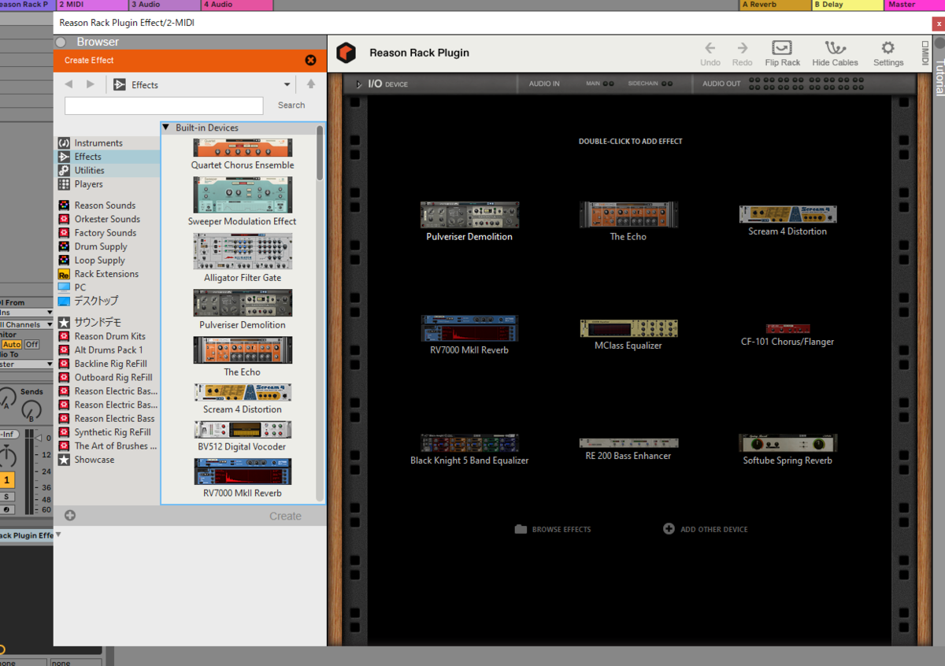
Task: Flip the rack with Flip Rack icon
Action: tap(782, 48)
